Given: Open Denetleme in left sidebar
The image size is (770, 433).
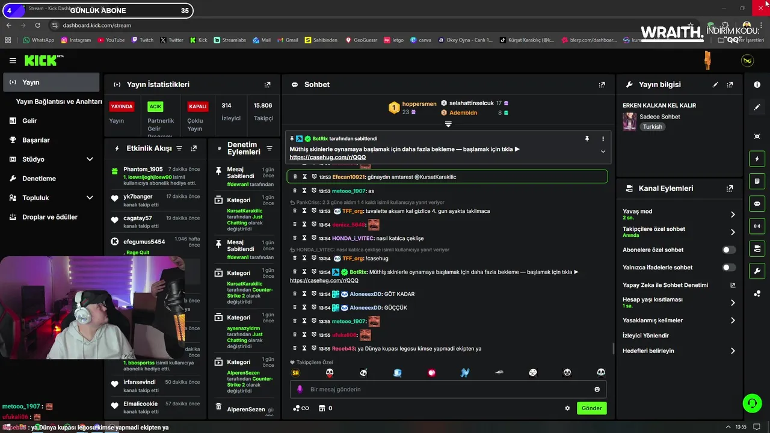Looking at the screenshot, I should tap(51, 179).
